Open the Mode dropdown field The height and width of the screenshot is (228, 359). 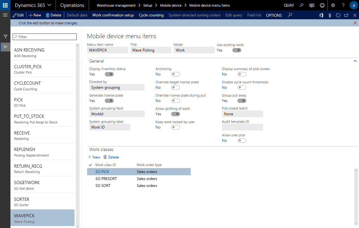click(194, 50)
